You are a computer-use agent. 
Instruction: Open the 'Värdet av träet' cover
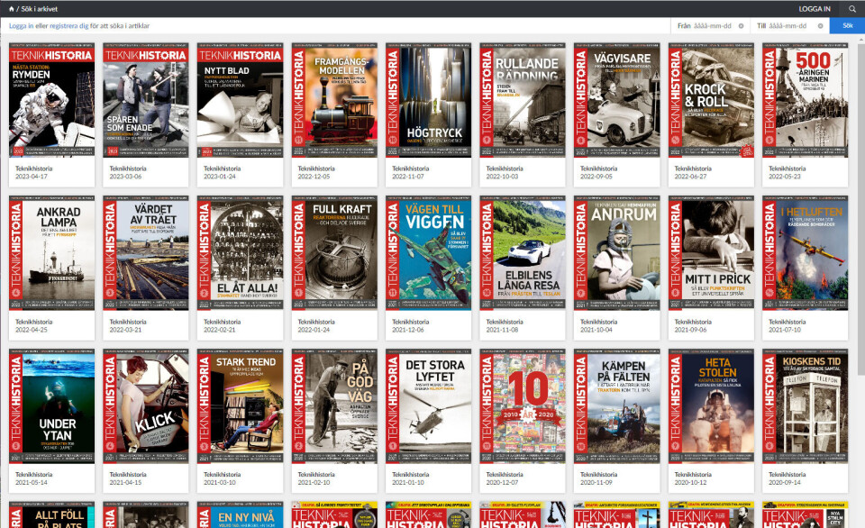pos(146,252)
